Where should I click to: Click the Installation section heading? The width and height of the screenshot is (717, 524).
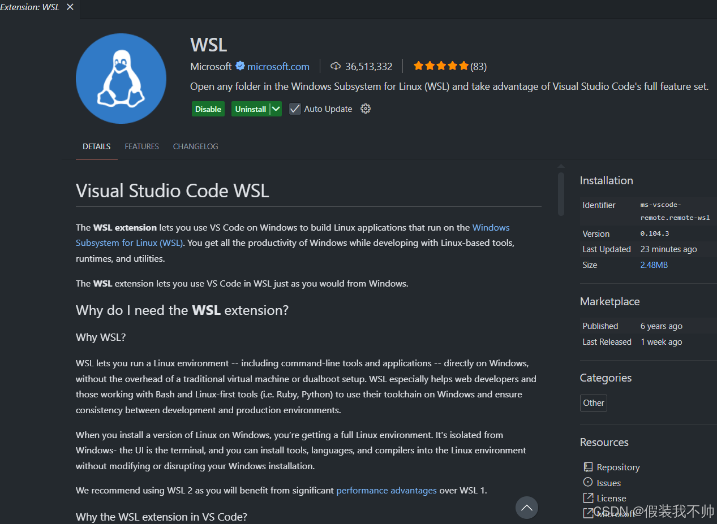(607, 180)
